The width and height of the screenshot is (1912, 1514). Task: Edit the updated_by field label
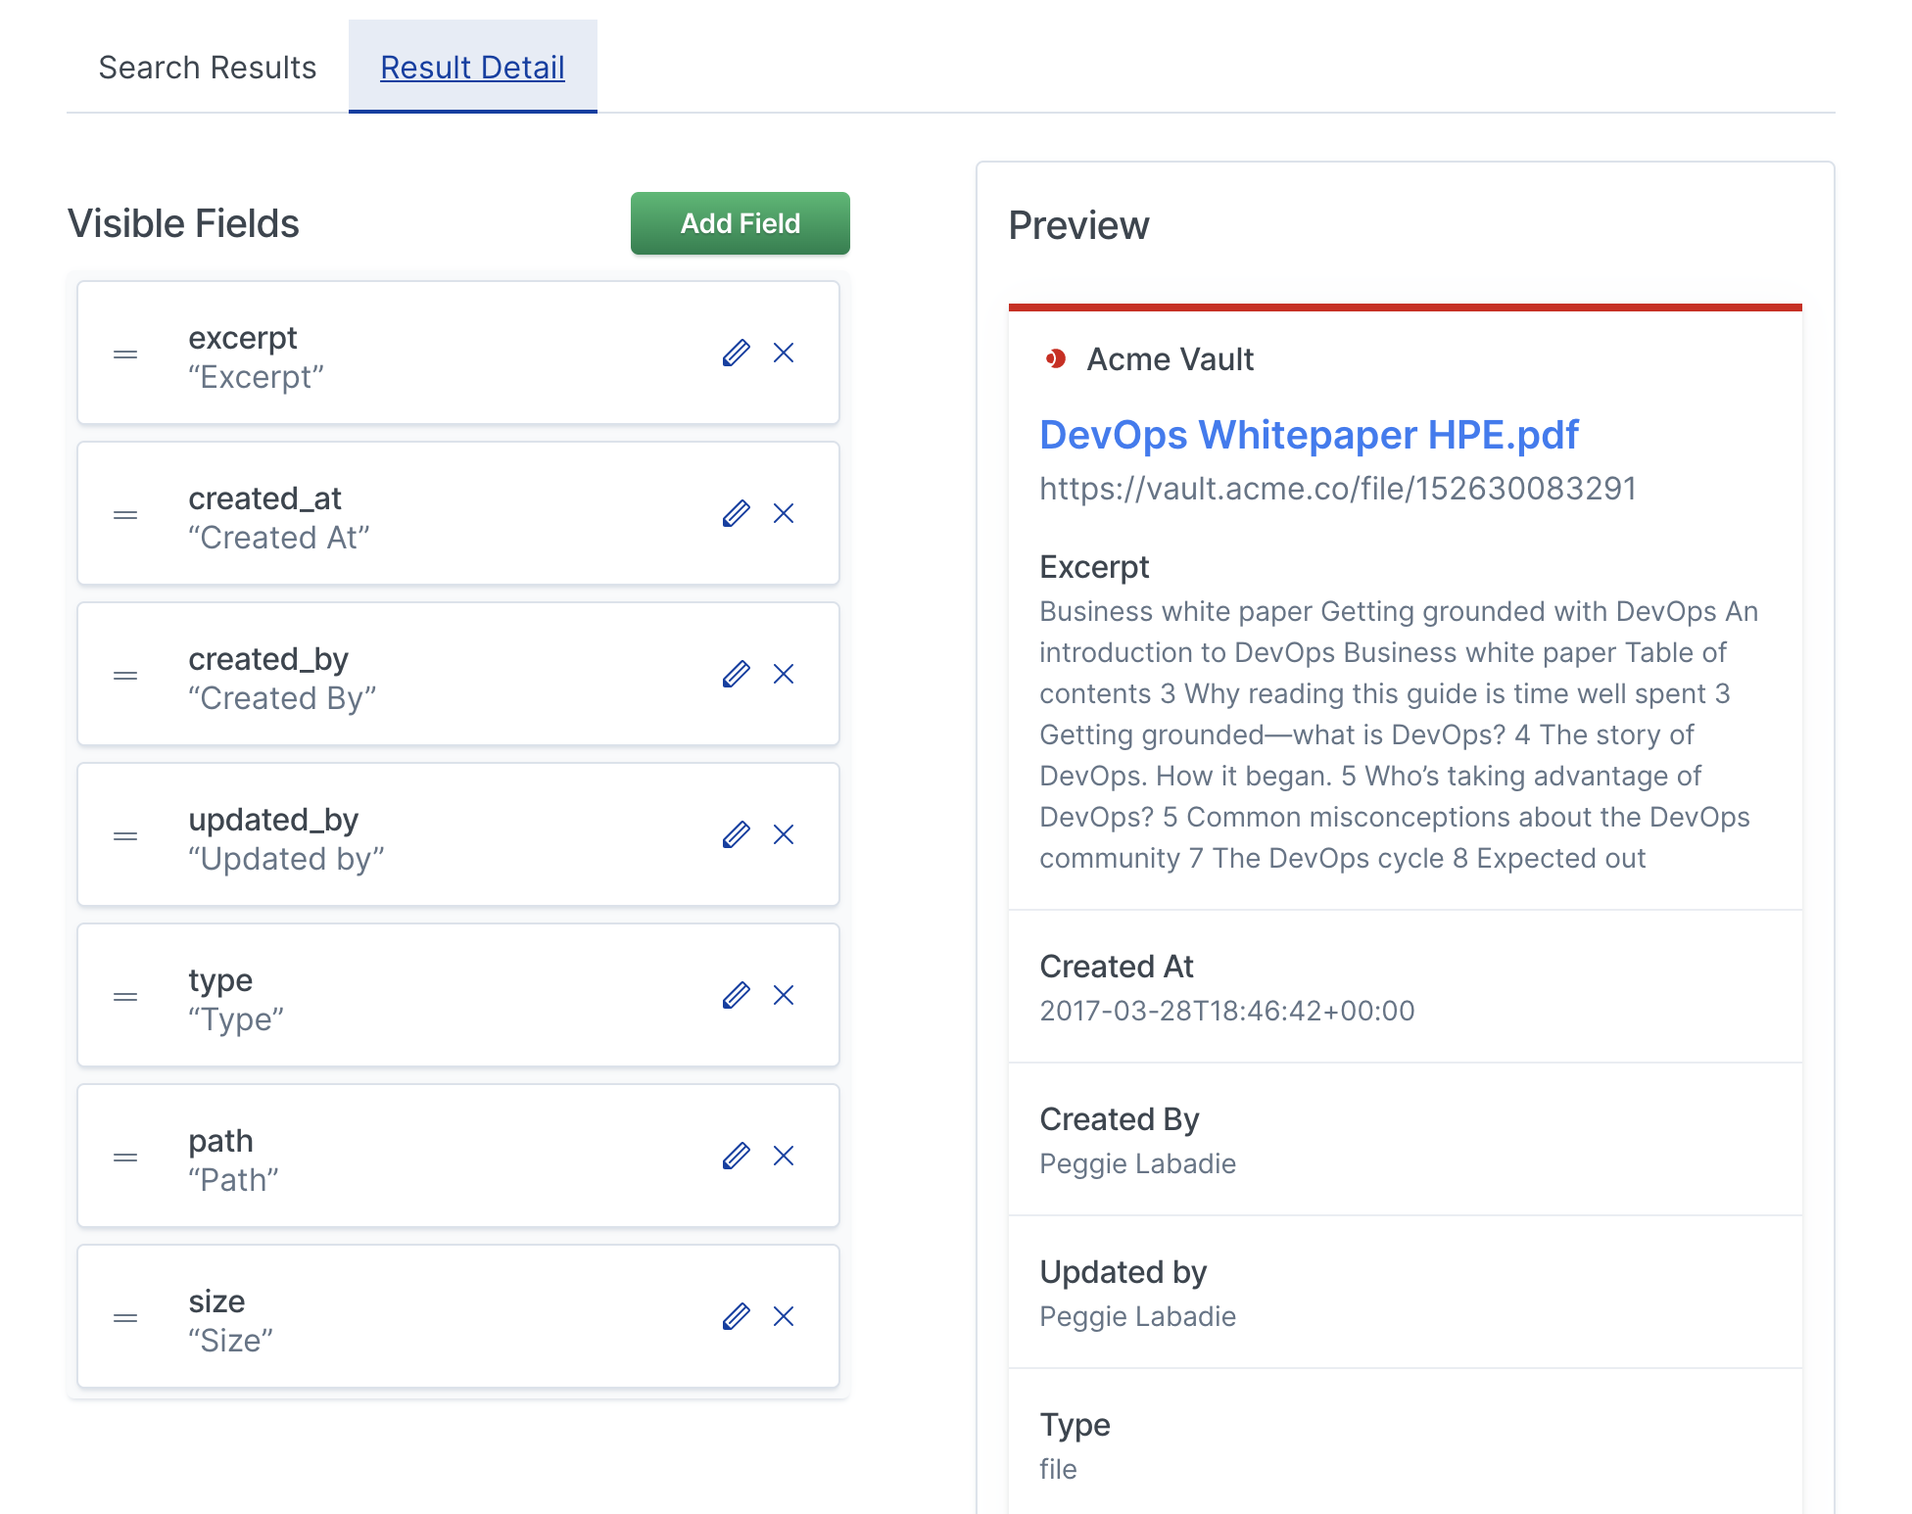(736, 834)
